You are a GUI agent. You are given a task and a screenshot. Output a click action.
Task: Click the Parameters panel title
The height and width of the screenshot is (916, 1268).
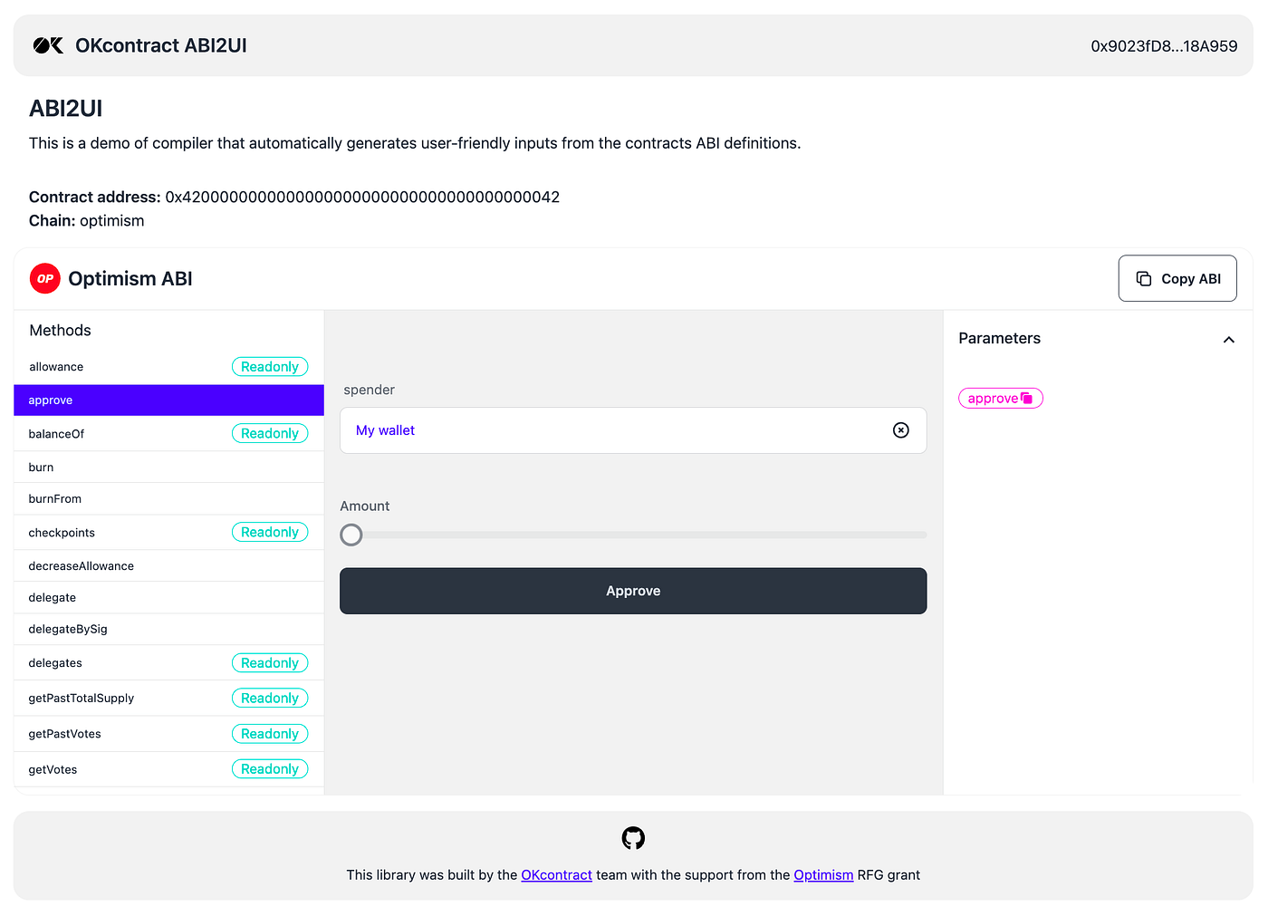point(1000,338)
